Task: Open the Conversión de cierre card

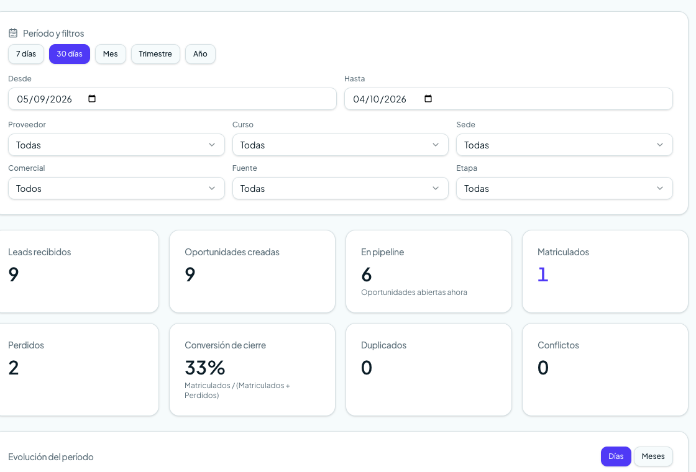Action: [x=252, y=370]
